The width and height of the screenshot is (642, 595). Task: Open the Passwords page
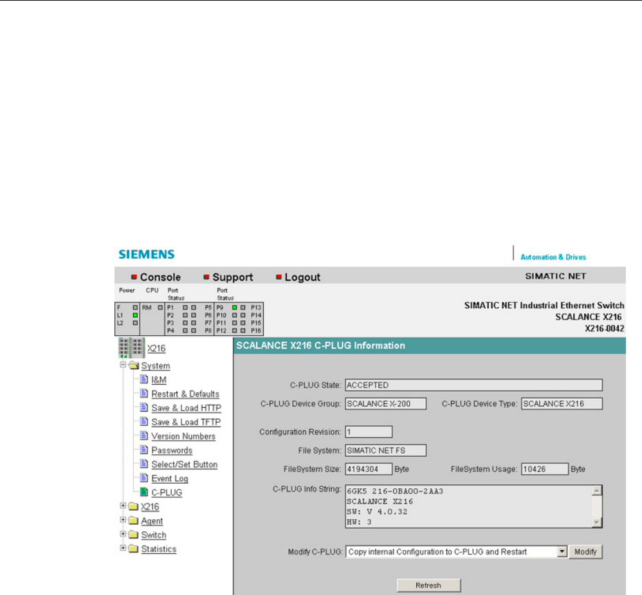coord(172,450)
